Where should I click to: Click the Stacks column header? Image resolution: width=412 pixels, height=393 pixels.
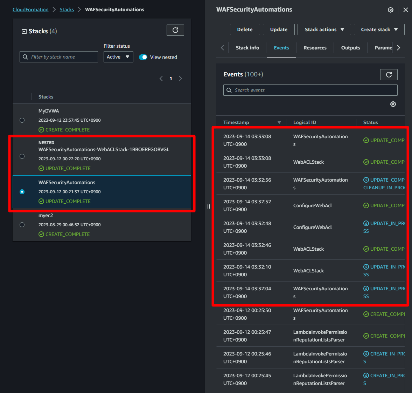(x=46, y=97)
